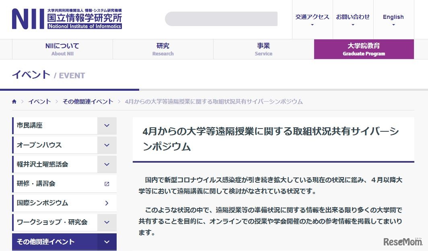Switch to the 事業 Service tab
The height and width of the screenshot is (251, 428).
coord(263,49)
